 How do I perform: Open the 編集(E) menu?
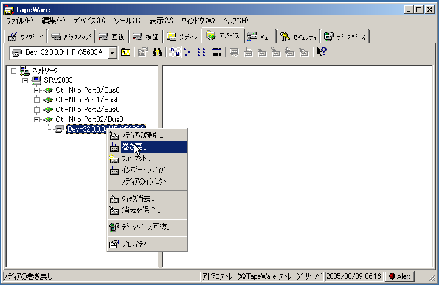(53, 21)
